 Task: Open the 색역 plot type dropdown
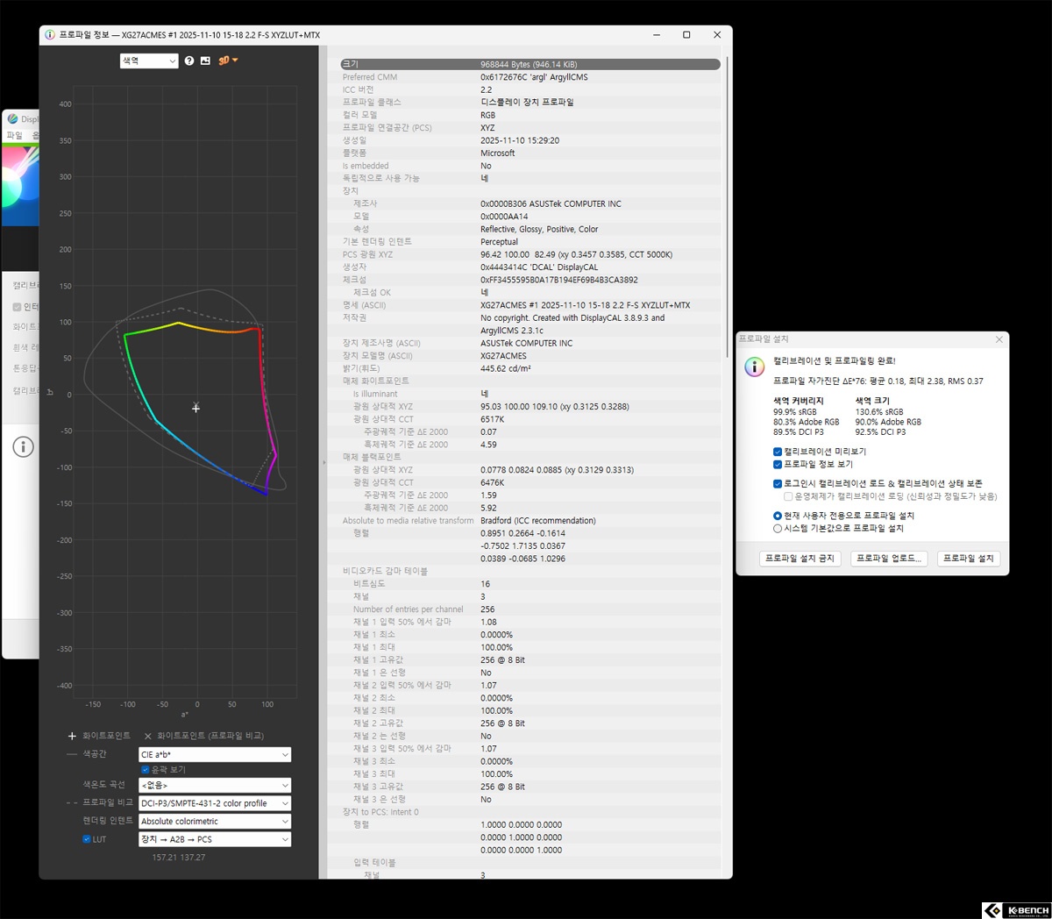tap(149, 61)
